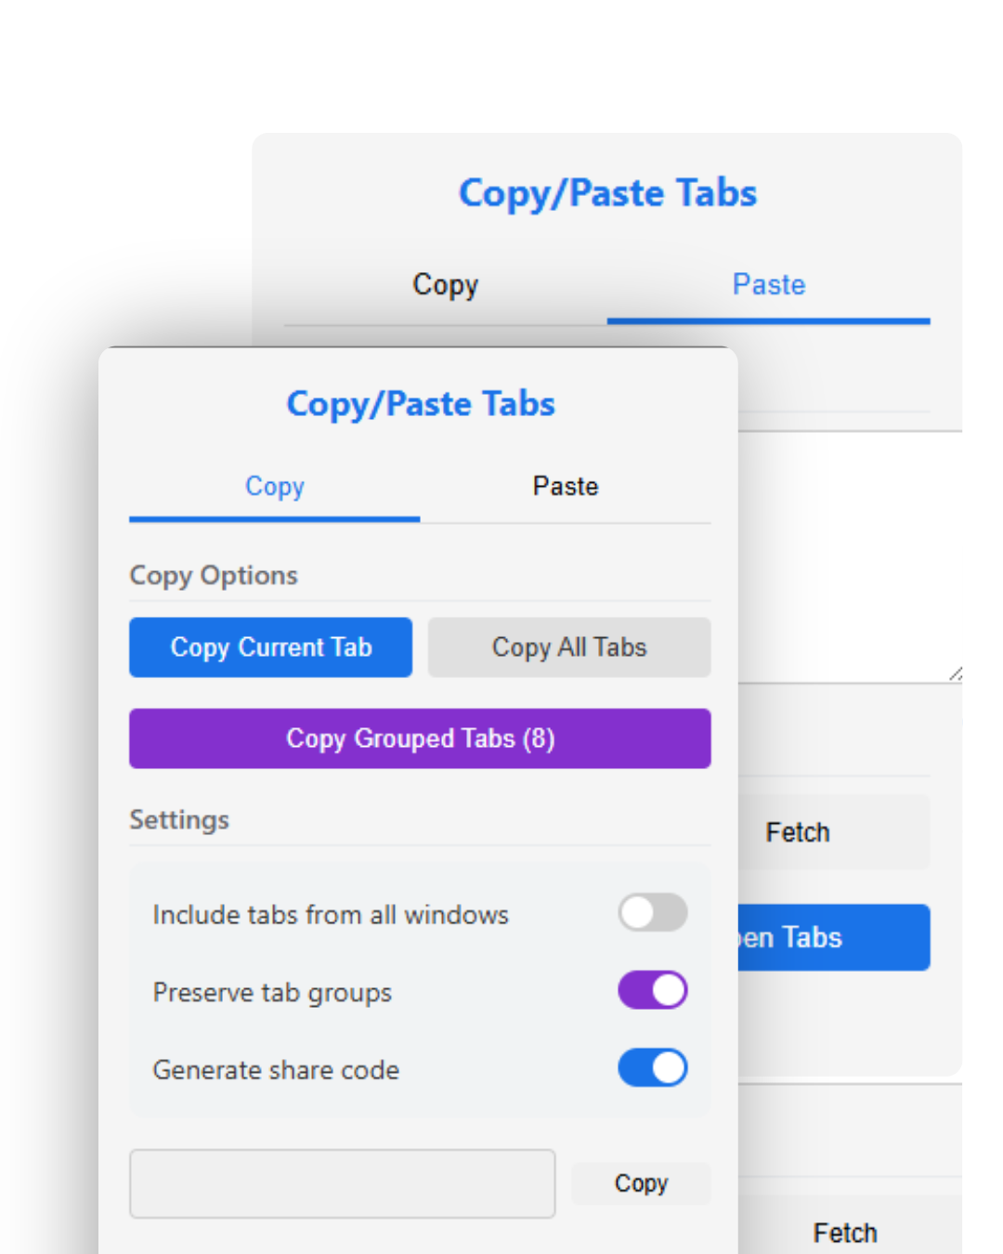Enable Include tabs from all windows
This screenshot has height=1254, width=1003.
click(652, 913)
